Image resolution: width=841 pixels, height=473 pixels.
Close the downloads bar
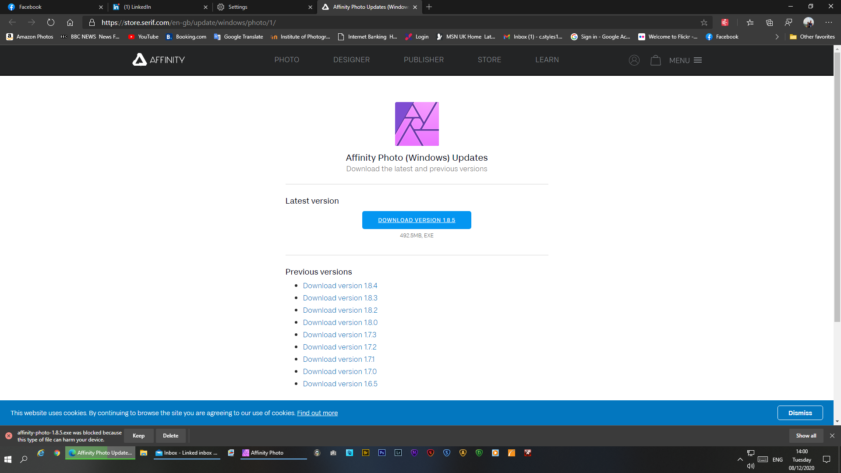pos(832,436)
